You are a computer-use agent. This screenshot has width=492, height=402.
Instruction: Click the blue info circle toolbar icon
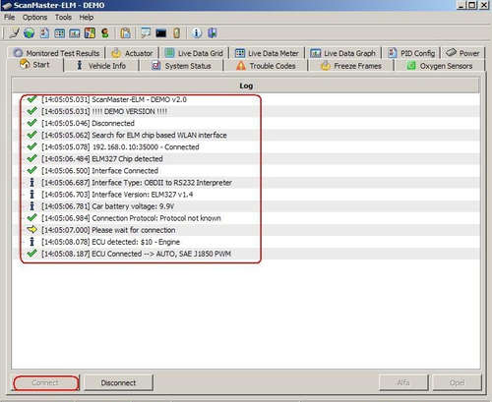(x=197, y=33)
